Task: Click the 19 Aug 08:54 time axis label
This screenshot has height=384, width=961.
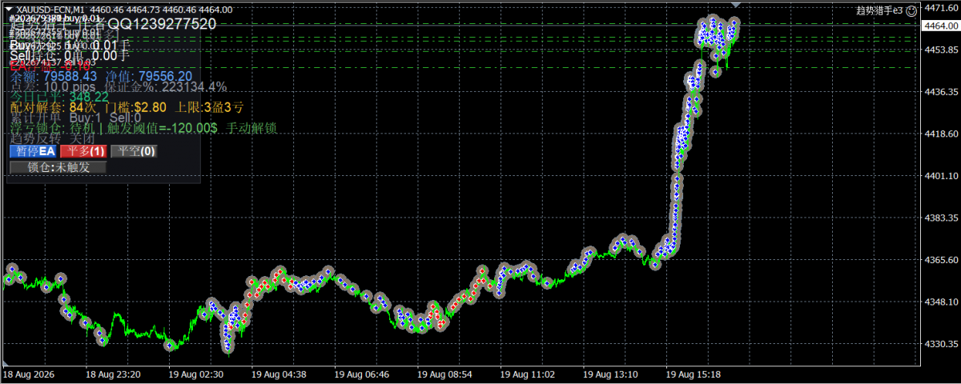Action: pyautogui.click(x=444, y=374)
